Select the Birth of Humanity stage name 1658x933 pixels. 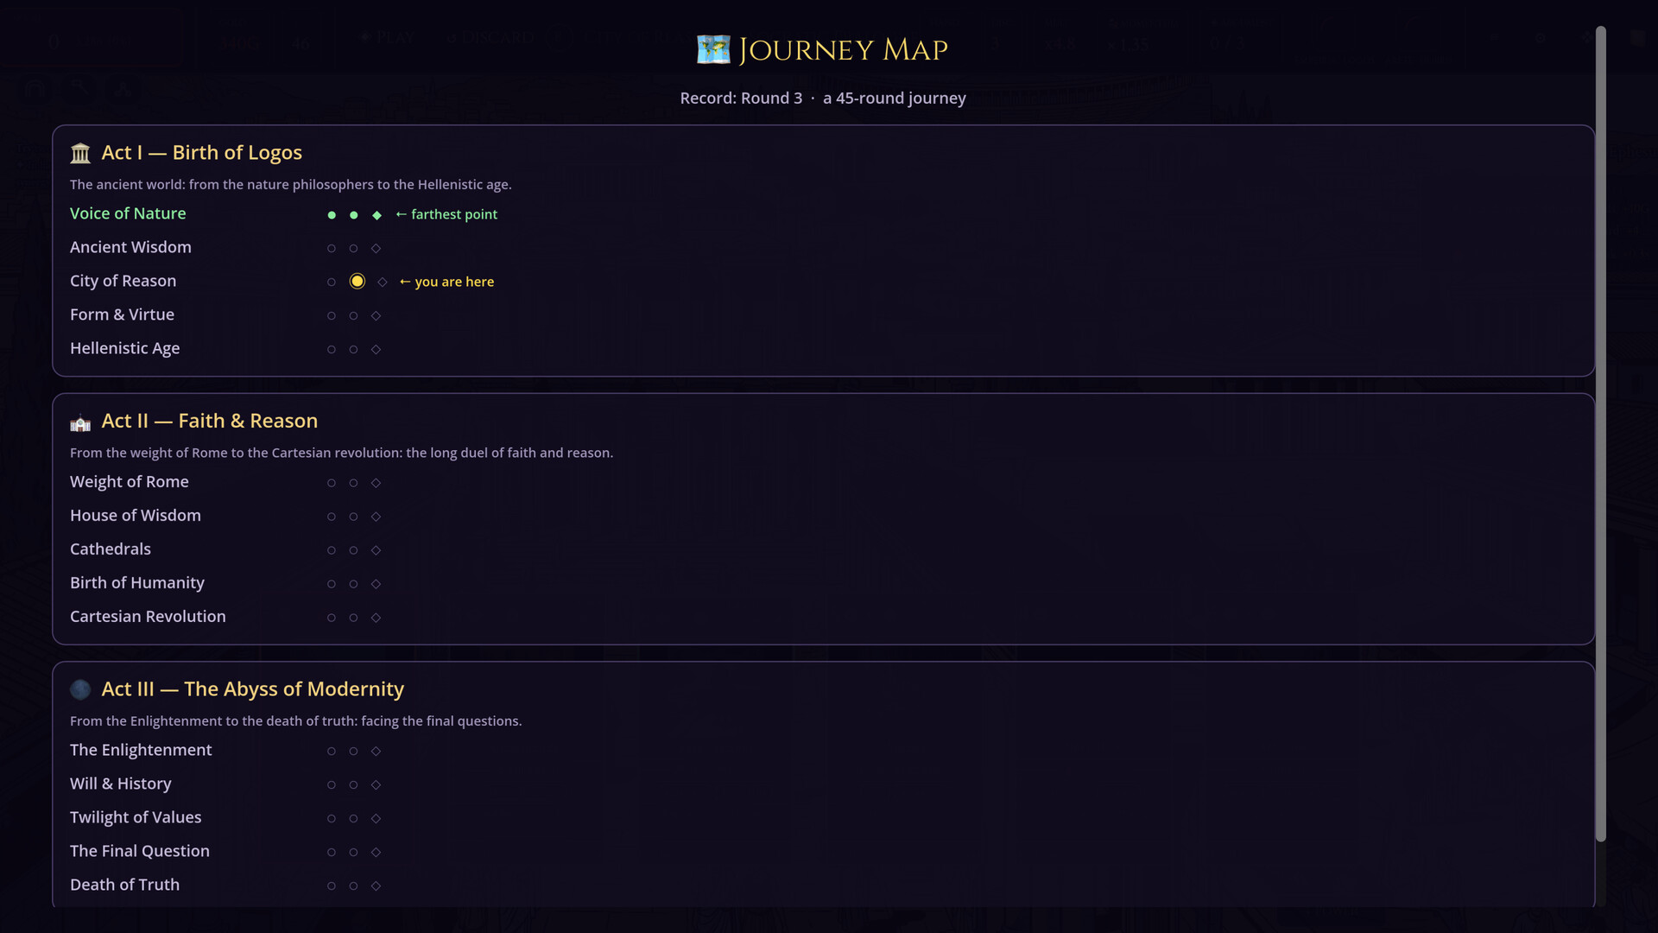(136, 583)
